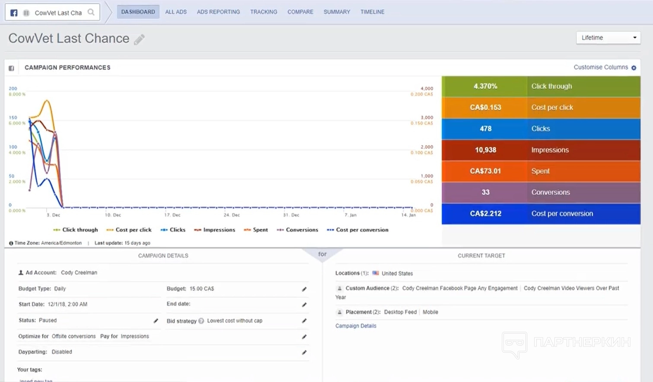Edit the Status field pencil icon
The height and width of the screenshot is (382, 653).
[156, 321]
